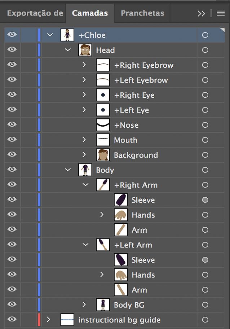Expand the +Right Eyebrow sublayer
This screenshot has width=230, height=329.
[84, 65]
